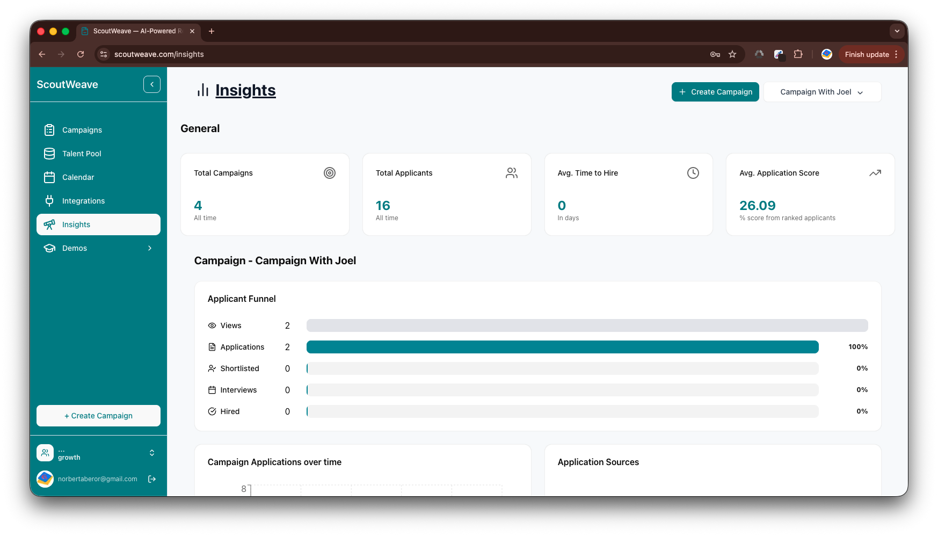The height and width of the screenshot is (536, 938).
Task: Click the log out icon
Action: pyautogui.click(x=152, y=479)
